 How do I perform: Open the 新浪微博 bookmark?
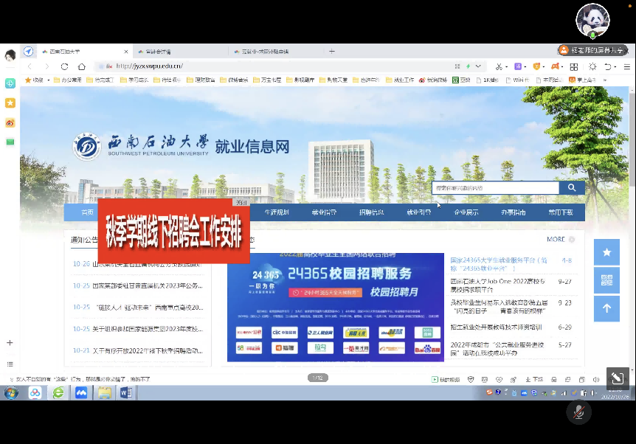[433, 80]
